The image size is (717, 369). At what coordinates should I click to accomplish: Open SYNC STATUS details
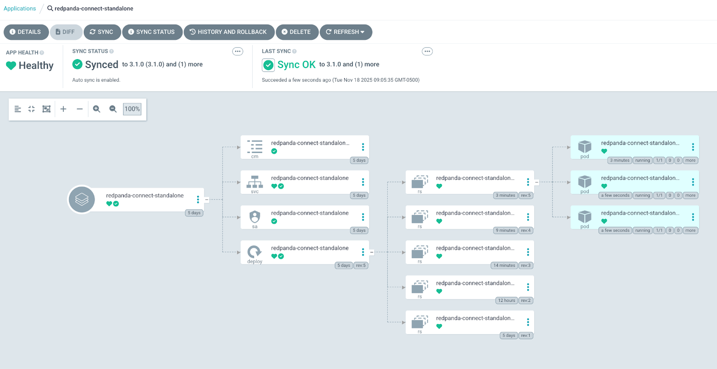point(152,32)
